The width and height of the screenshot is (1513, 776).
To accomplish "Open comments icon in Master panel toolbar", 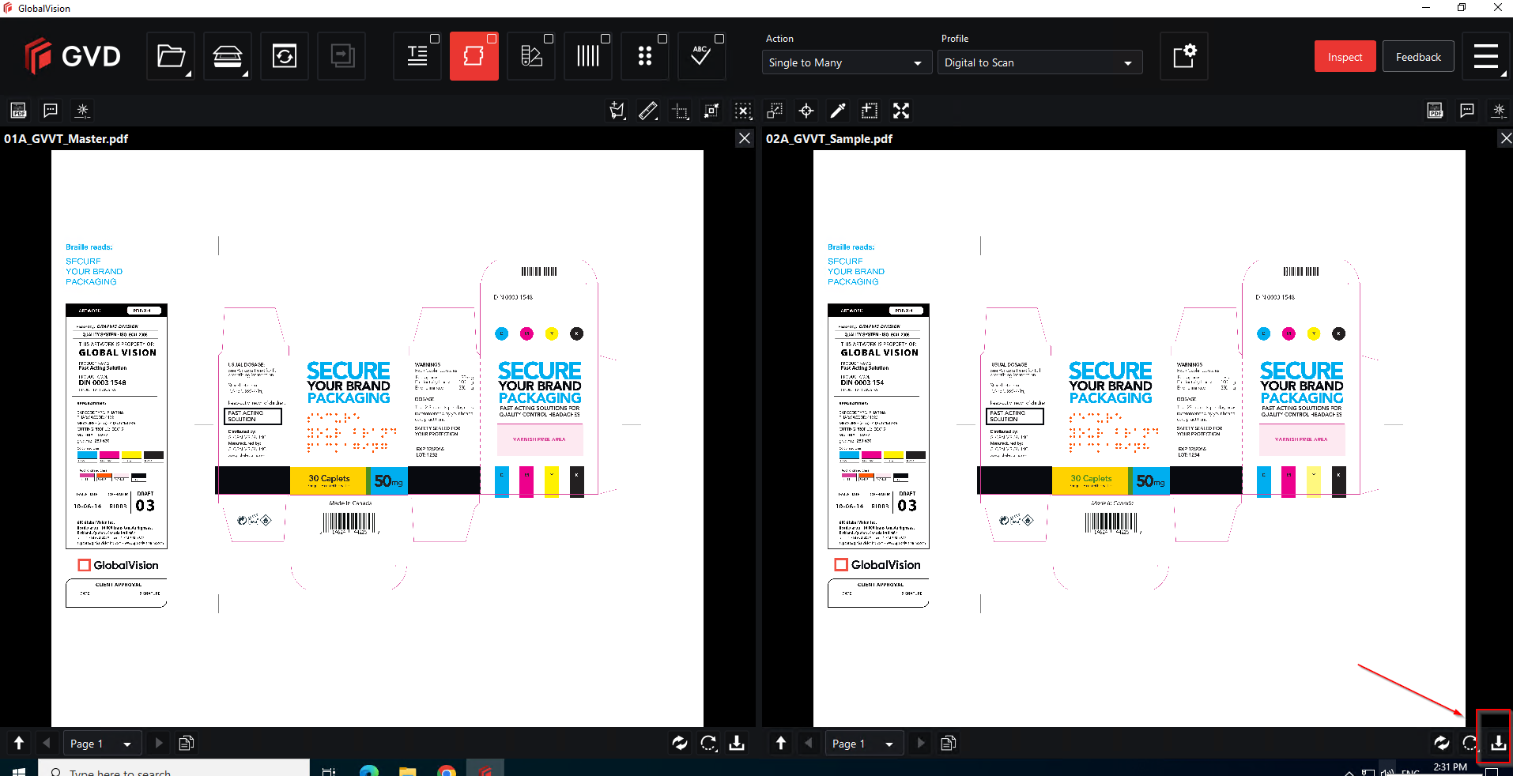I will click(51, 111).
